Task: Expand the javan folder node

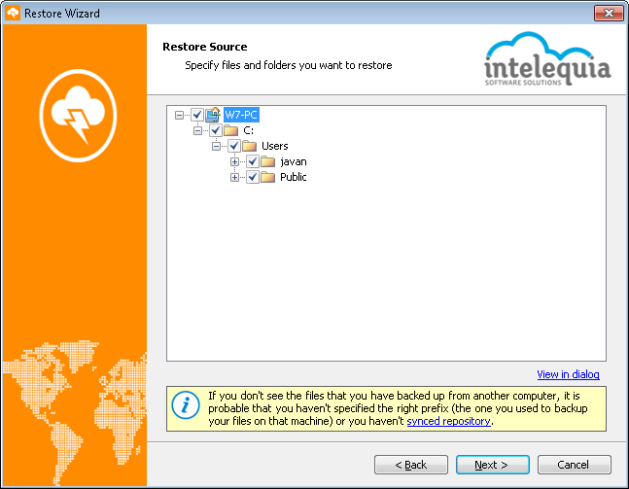Action: (x=234, y=161)
